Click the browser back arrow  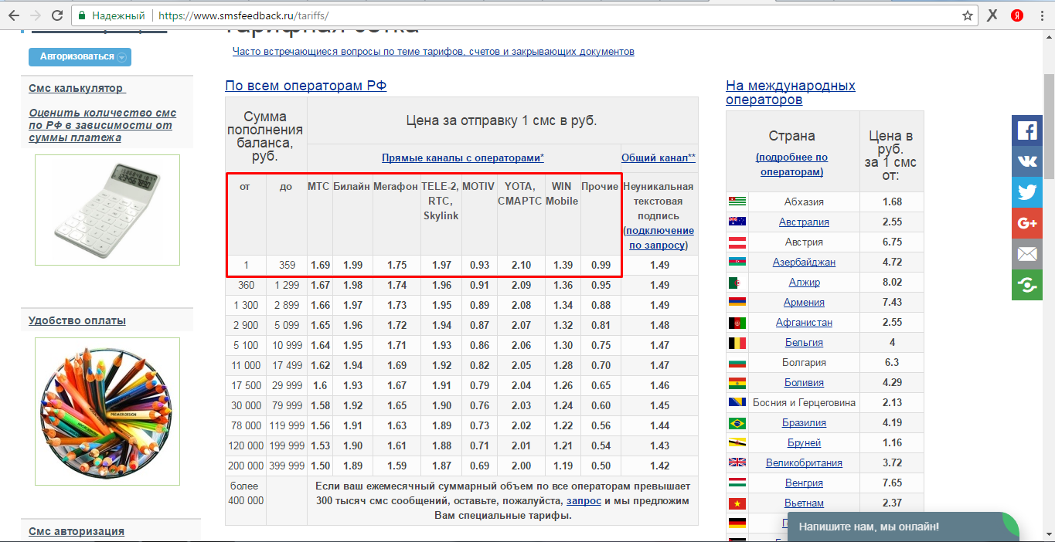pyautogui.click(x=13, y=15)
